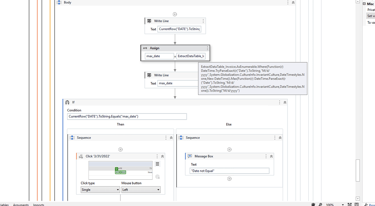Open the hamburger menu beside the target screenshot
This screenshot has width=375, height=206.
157,164
